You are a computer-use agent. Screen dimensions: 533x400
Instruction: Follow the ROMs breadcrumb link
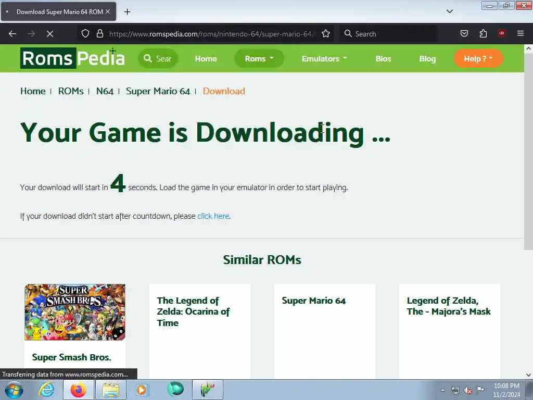[71, 91]
